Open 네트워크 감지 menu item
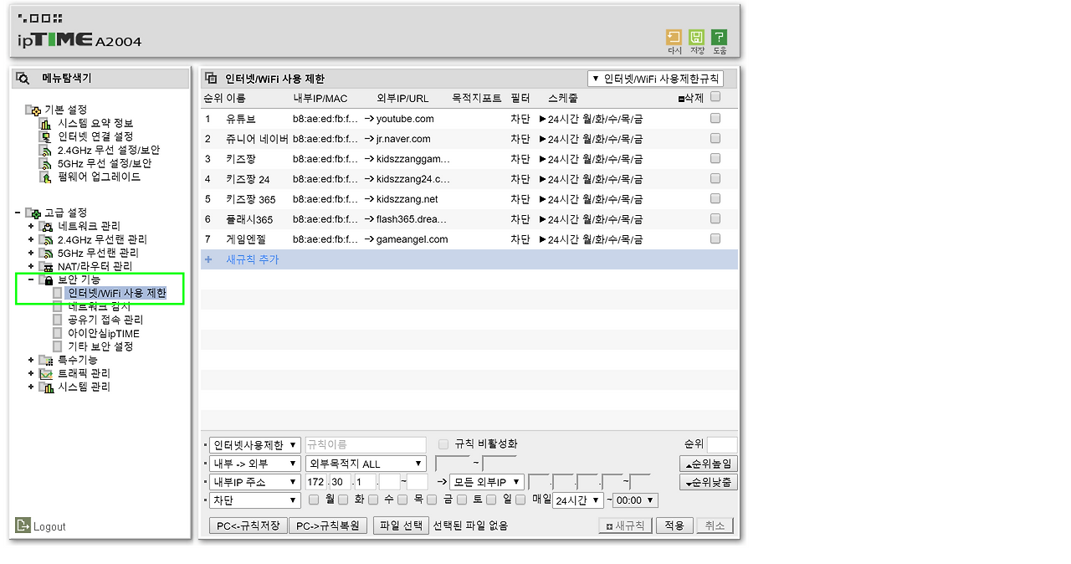Viewport: 1071px width, 564px height. coord(99,306)
